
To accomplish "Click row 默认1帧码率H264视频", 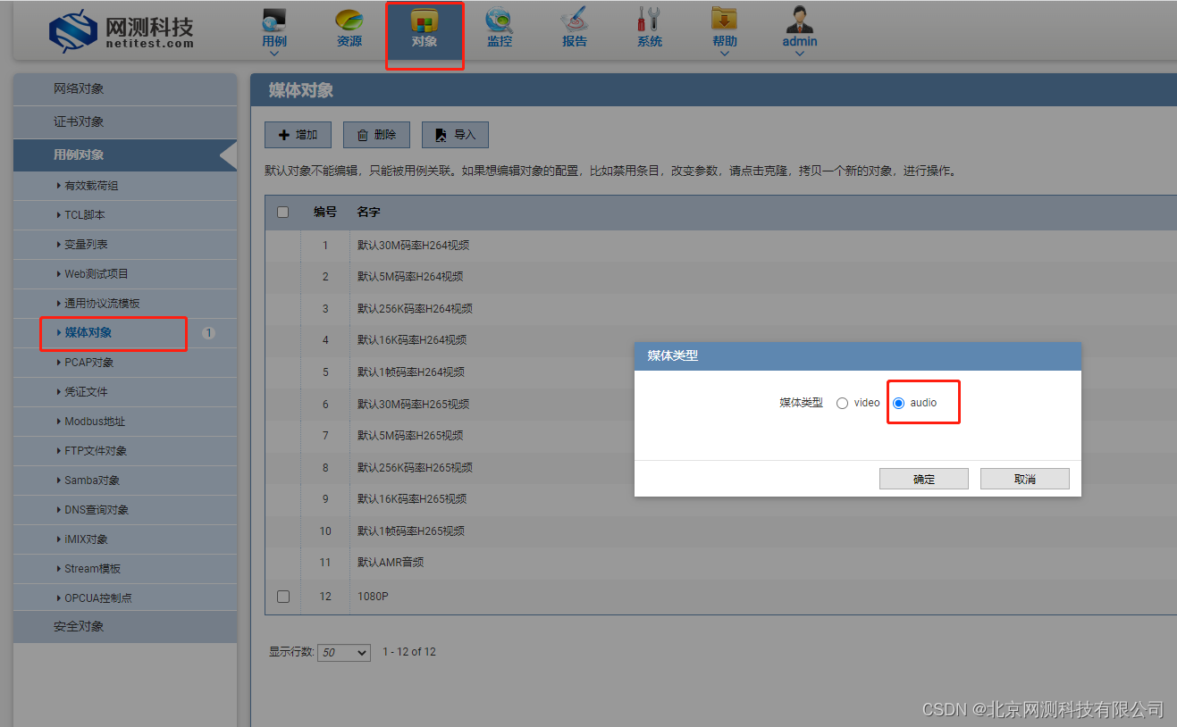I will (720, 372).
